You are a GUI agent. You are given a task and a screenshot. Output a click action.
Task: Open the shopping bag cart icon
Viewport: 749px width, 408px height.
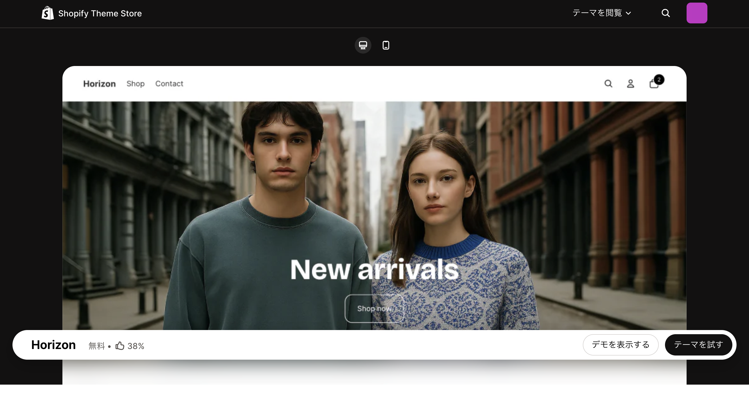click(x=653, y=85)
